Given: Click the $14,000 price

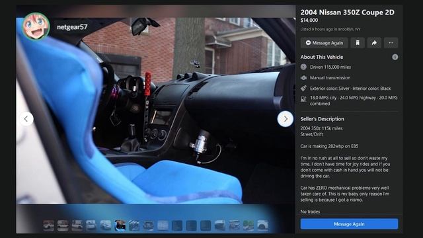Looking at the screenshot, I should click(x=309, y=20).
